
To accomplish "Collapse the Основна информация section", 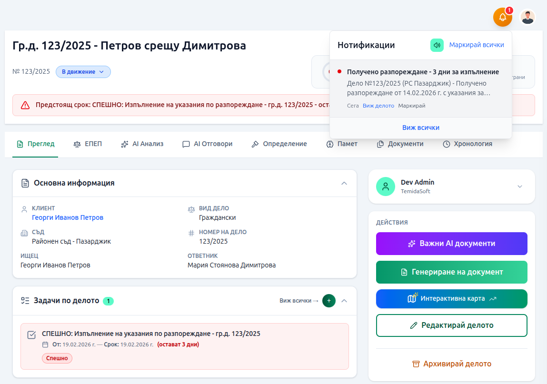I will 344,183.
